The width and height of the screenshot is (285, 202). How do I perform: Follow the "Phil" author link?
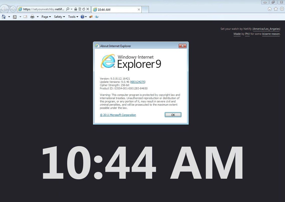247,34
